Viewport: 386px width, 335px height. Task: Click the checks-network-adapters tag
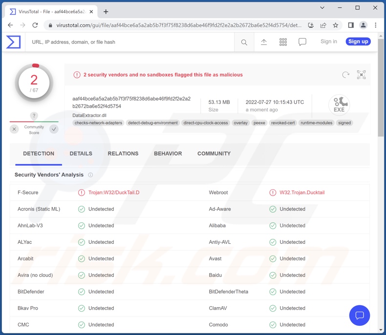point(99,123)
